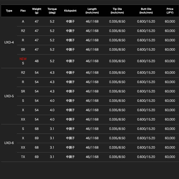Select the UXD-6 type label
Viewport: 179px width, 179px height.
pyautogui.click(x=9, y=143)
